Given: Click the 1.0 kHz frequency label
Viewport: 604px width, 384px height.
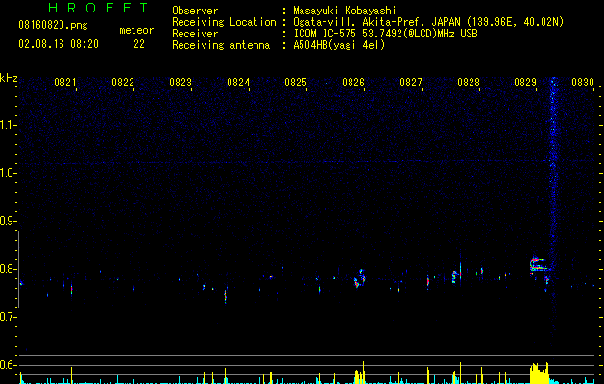Looking at the screenshot, I should click(8, 173).
